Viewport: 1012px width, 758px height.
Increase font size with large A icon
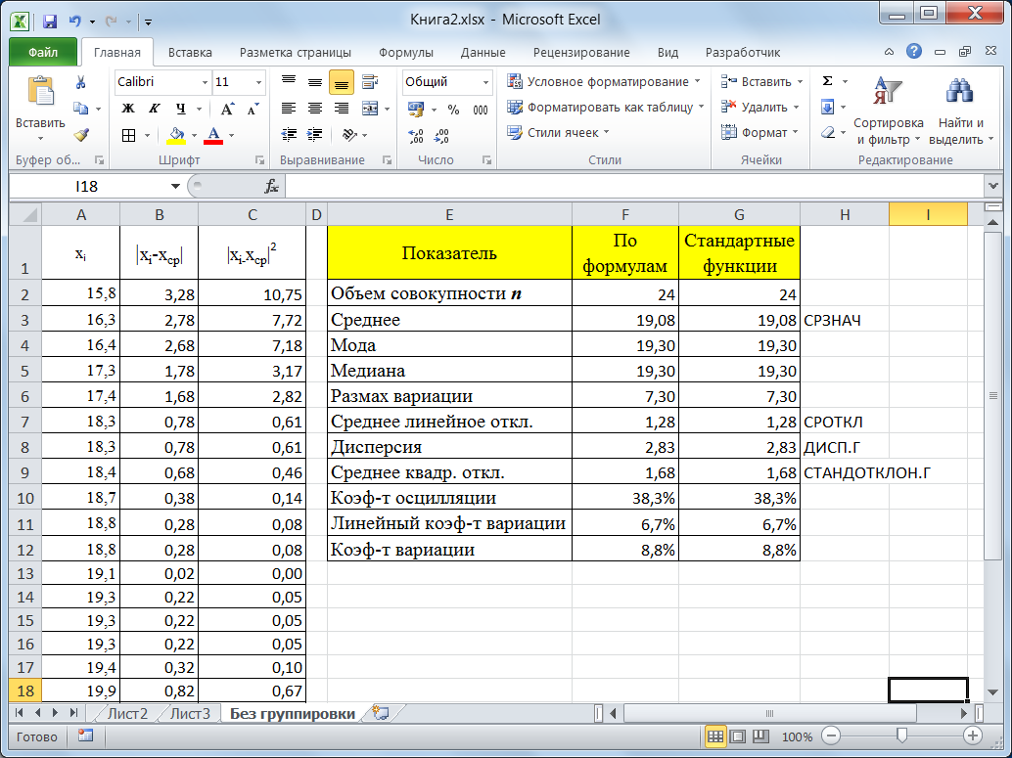pyautogui.click(x=227, y=109)
